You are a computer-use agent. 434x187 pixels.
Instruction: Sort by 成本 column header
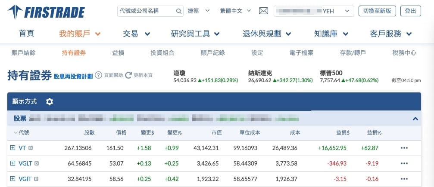click(x=295, y=133)
